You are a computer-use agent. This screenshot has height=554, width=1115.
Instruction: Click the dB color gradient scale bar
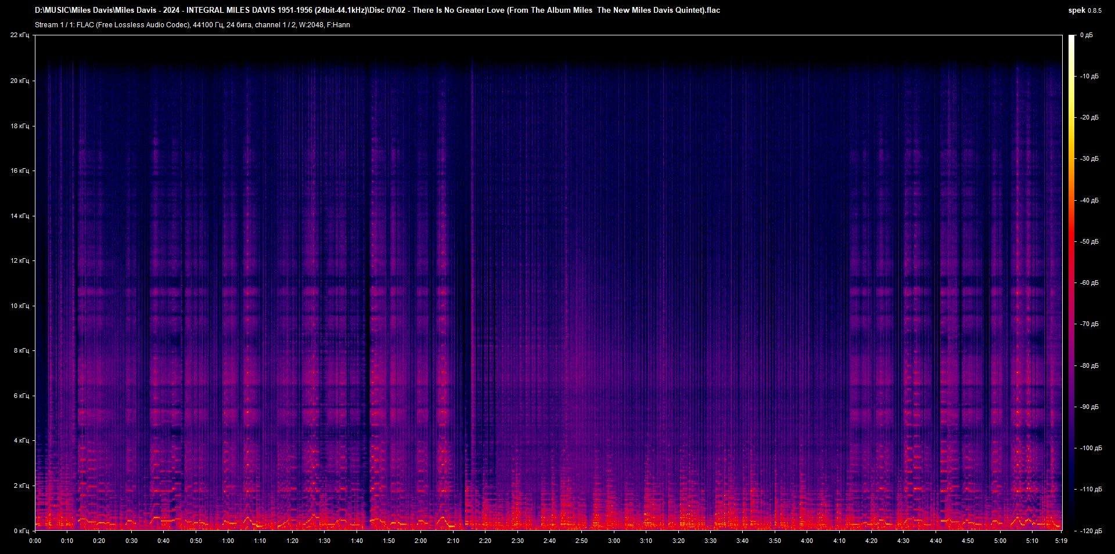point(1071,283)
